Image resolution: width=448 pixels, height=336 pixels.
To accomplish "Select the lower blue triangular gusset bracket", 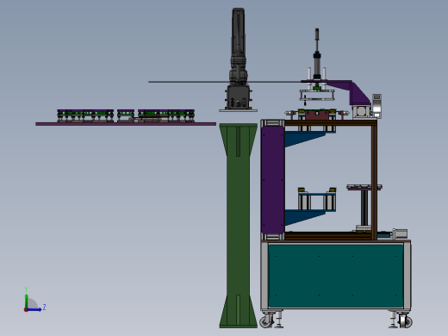I will click(x=306, y=217).
